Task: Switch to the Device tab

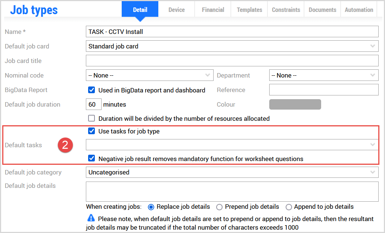Action: click(177, 10)
